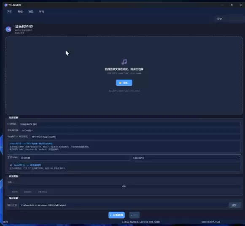The height and width of the screenshot is (226, 245).
Task: Click the app icon in the title bar
Action: tap(6, 5)
